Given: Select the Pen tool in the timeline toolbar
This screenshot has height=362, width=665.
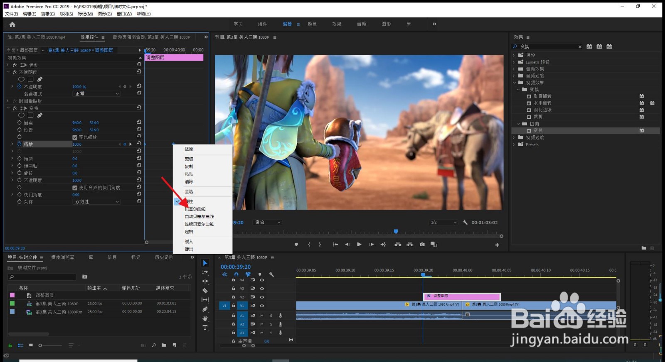Looking at the screenshot, I should [x=205, y=309].
